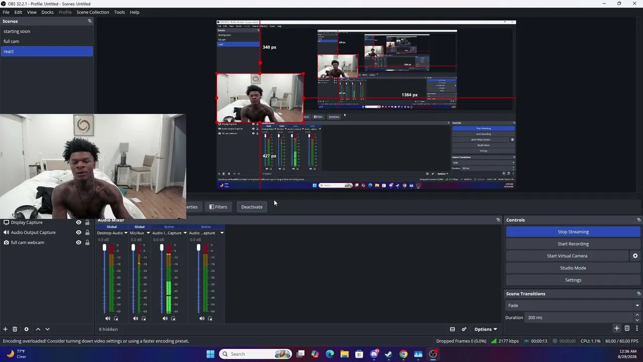643x362 pixels.
Task: Open the Help menu
Action: (135, 12)
